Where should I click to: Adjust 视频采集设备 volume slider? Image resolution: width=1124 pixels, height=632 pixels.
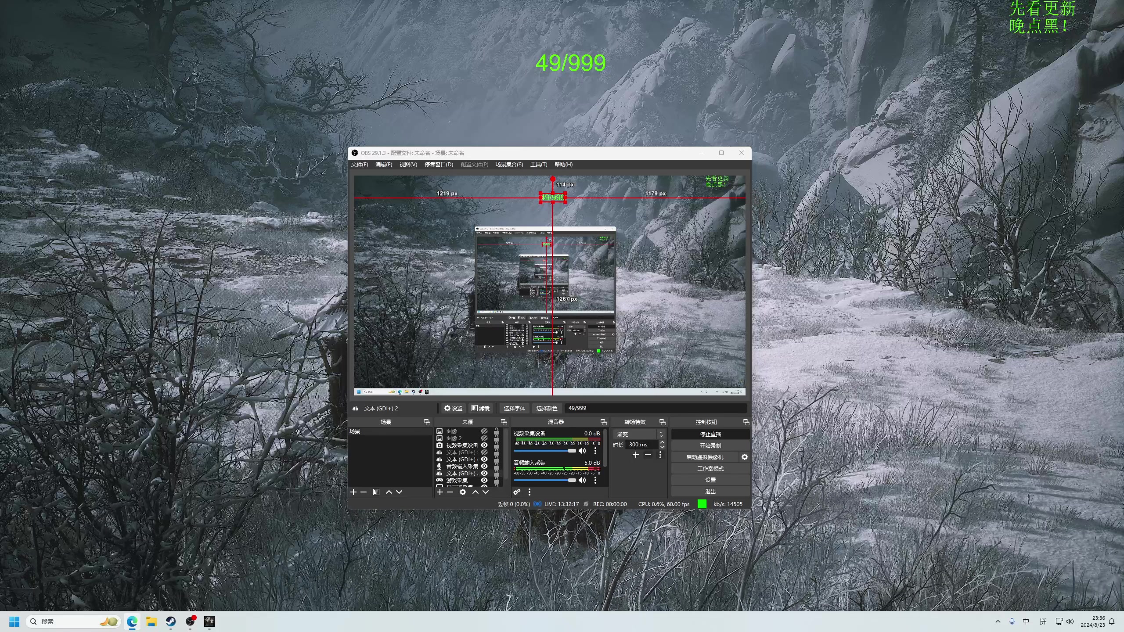point(545,451)
